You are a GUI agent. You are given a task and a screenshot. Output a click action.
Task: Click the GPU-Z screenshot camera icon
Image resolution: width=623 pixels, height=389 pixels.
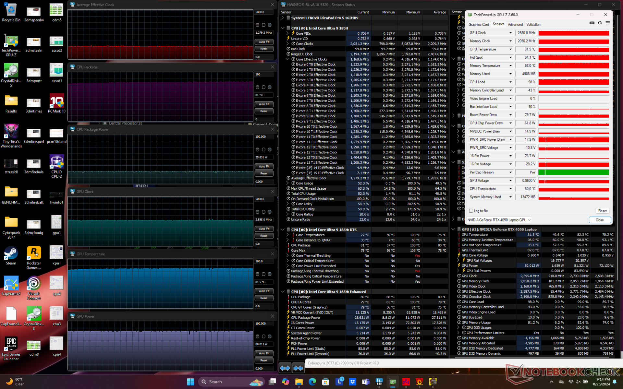(x=592, y=23)
